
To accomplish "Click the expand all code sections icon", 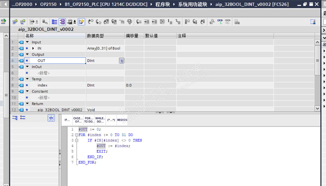I will point(23,118).
